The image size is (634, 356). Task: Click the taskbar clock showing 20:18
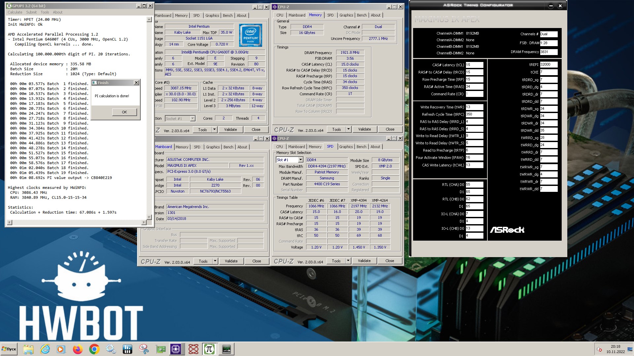pos(615,346)
